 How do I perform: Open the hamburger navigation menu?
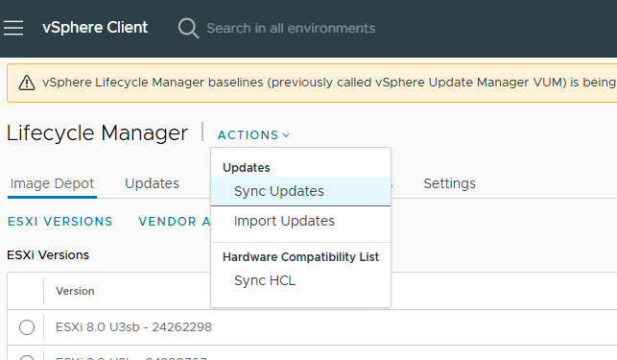coord(13,28)
